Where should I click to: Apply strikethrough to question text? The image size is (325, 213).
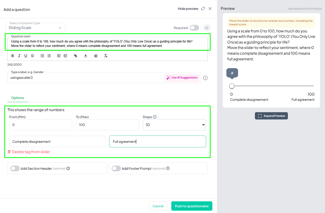[32, 56]
